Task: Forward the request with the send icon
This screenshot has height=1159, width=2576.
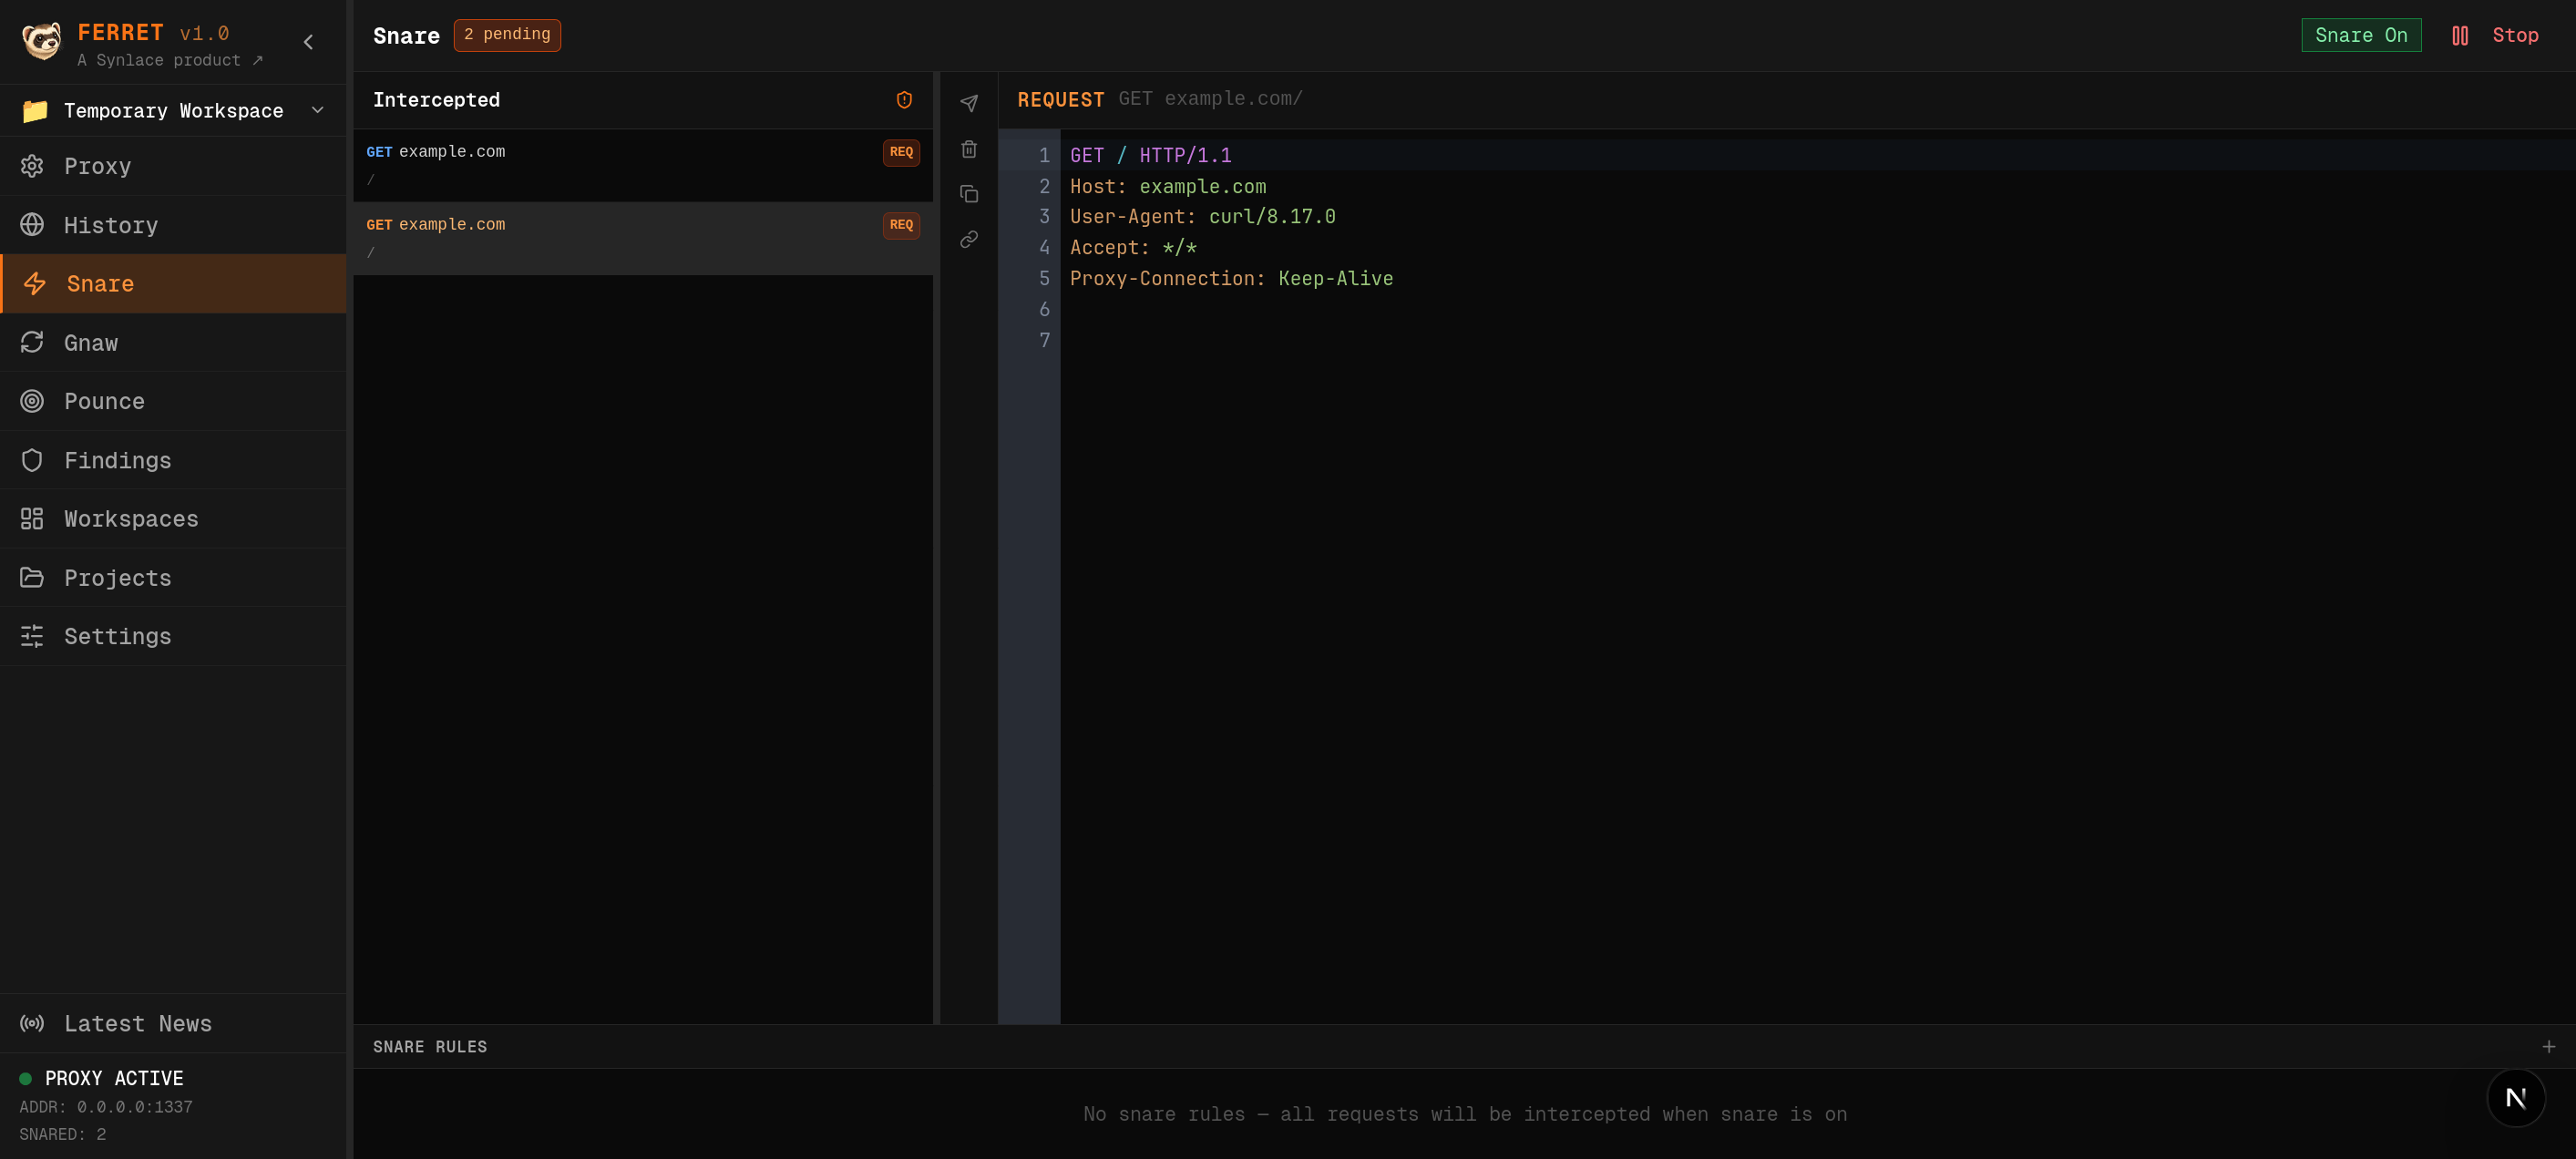Action: 969,103
